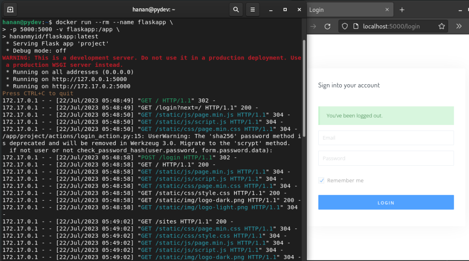Click '-p 5000:5000 -v flaskapp:/app' line
The width and height of the screenshot is (469, 261).
point(61,29)
